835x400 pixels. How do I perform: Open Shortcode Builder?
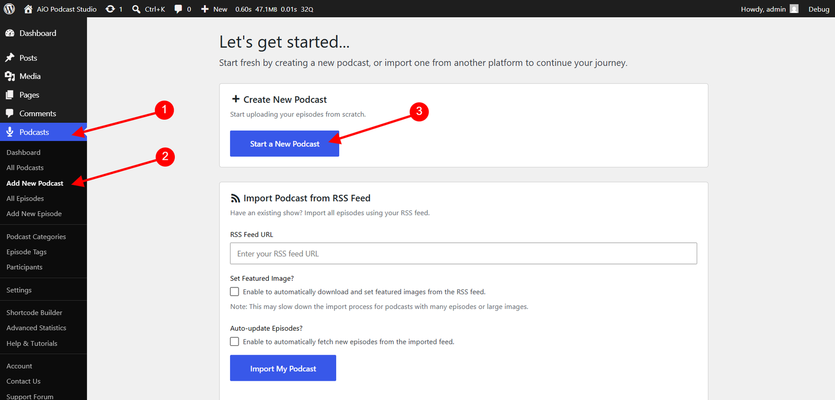[34, 312]
